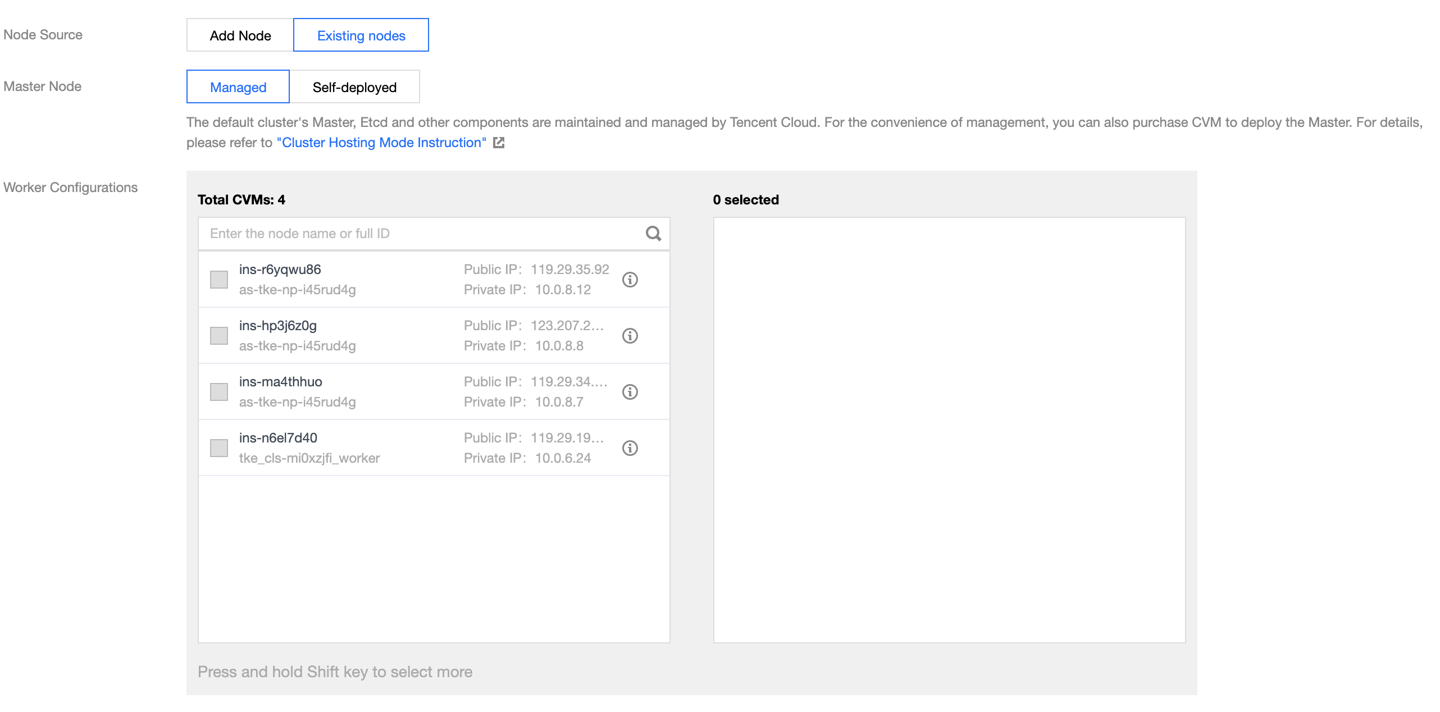
Task: Select the tke_cls-mi0xzjfi_worker row label
Action: (309, 458)
